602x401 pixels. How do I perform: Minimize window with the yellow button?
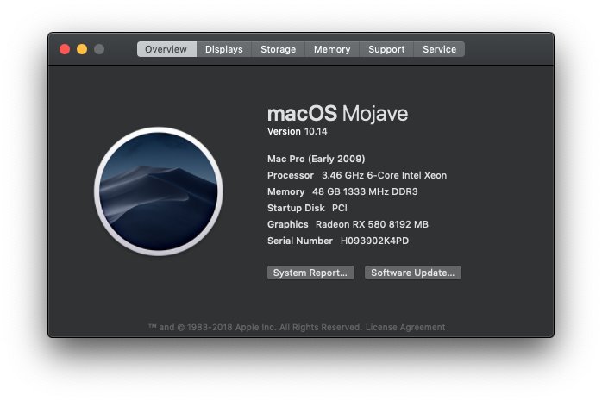[x=82, y=49]
